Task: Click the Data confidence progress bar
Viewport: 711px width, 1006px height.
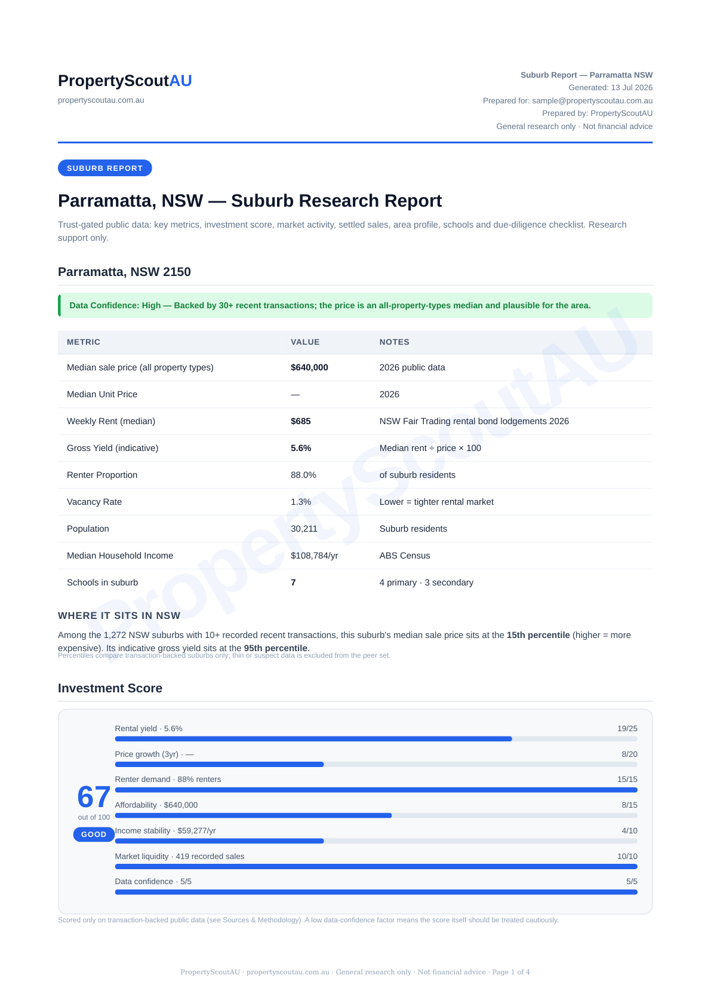Action: pyautogui.click(x=376, y=892)
